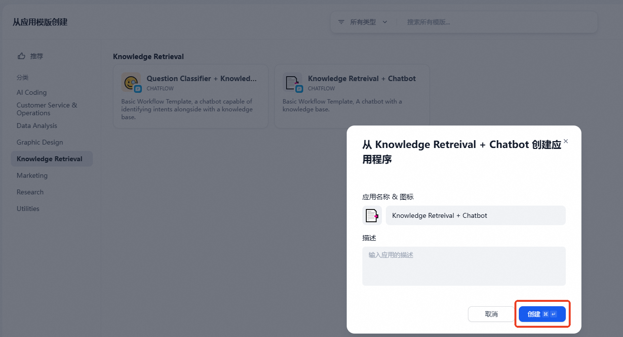Image resolution: width=623 pixels, height=337 pixels.
Task: Select the AI Coding category
Action: tap(32, 92)
